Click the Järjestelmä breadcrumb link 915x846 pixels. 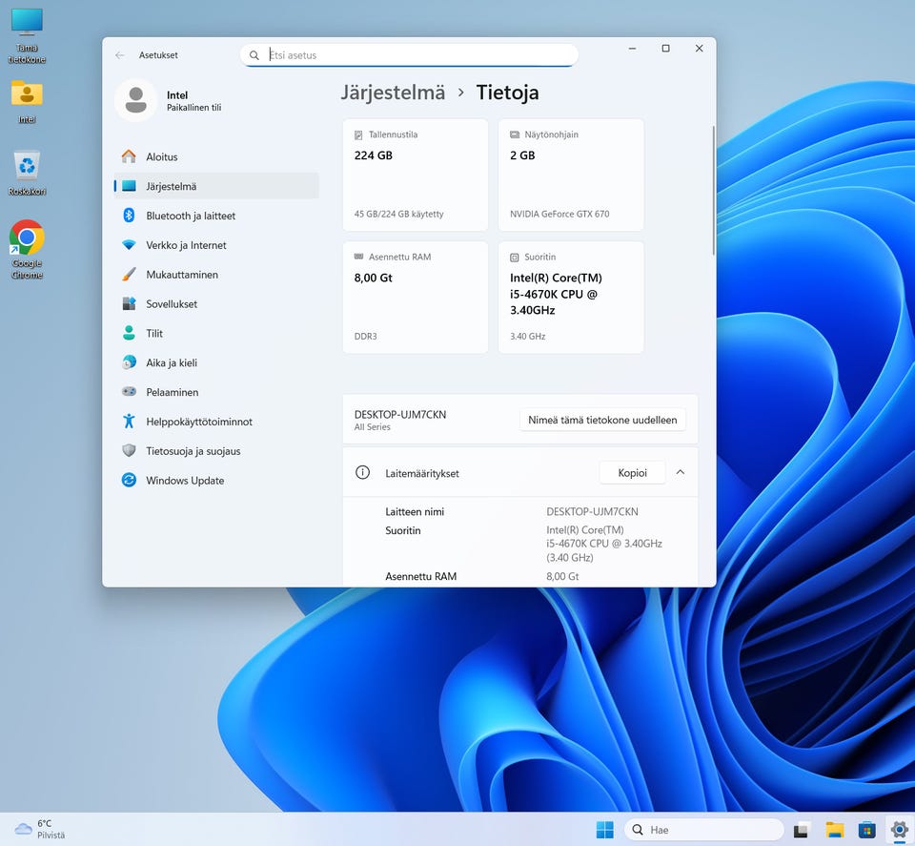pos(393,93)
